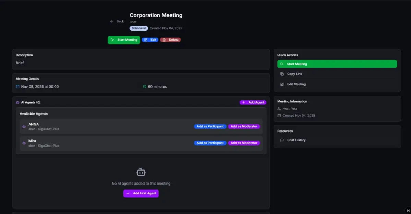Click the calendar icon next to meeting date
The width and height of the screenshot is (411, 214).
coord(18,87)
